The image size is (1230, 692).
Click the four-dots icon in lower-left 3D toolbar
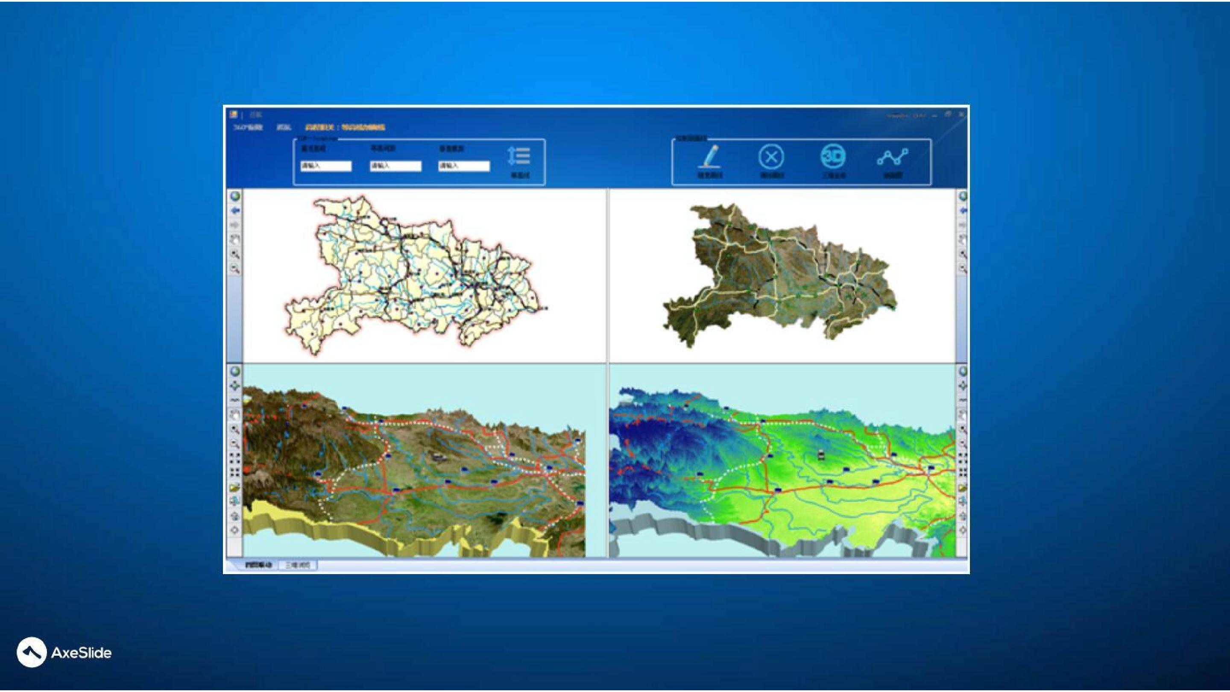pos(235,458)
